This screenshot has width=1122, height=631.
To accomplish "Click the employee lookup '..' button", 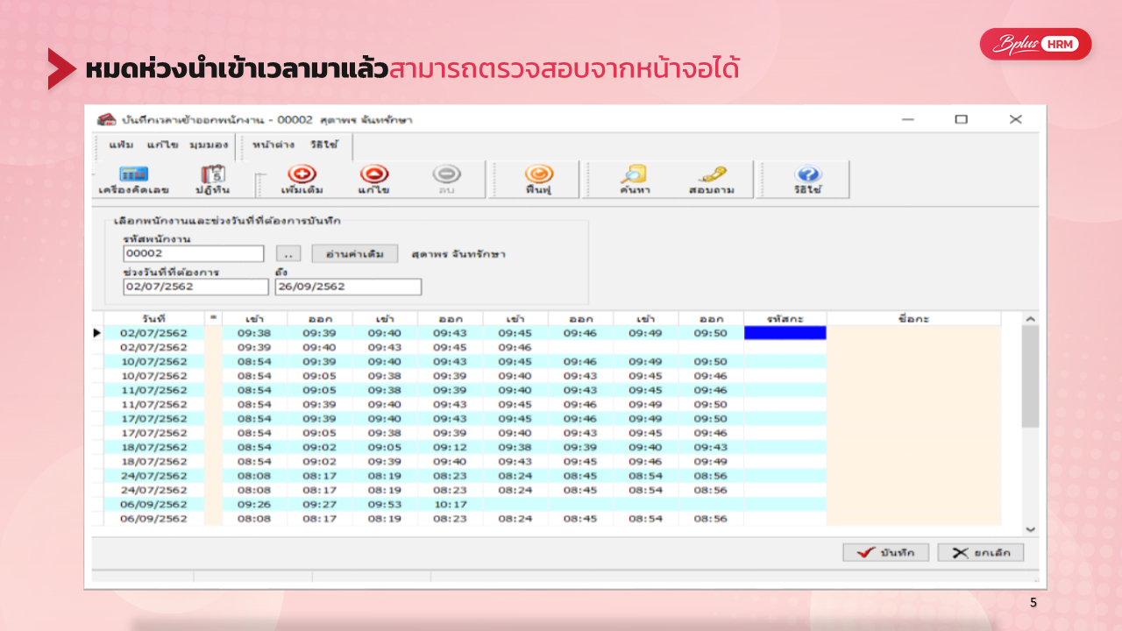I will [x=288, y=253].
